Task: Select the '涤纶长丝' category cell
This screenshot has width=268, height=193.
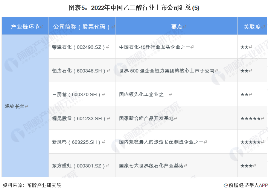Action: pyautogui.click(x=25, y=106)
